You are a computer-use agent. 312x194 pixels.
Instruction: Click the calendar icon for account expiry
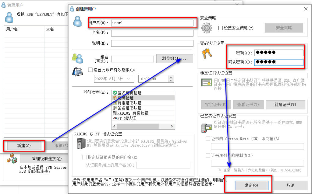[77, 72]
